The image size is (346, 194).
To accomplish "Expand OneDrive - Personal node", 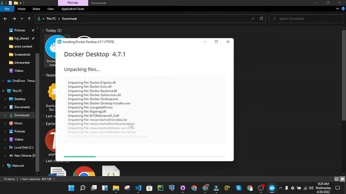I will click(x=3, y=81).
